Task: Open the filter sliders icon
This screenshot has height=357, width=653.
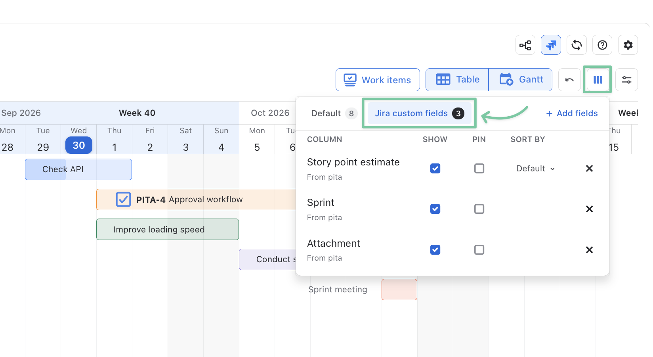Action: 626,80
